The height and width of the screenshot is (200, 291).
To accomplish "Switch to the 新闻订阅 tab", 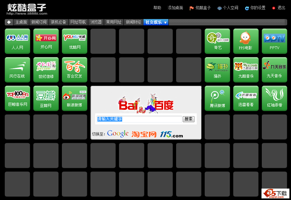I will coord(39,22).
